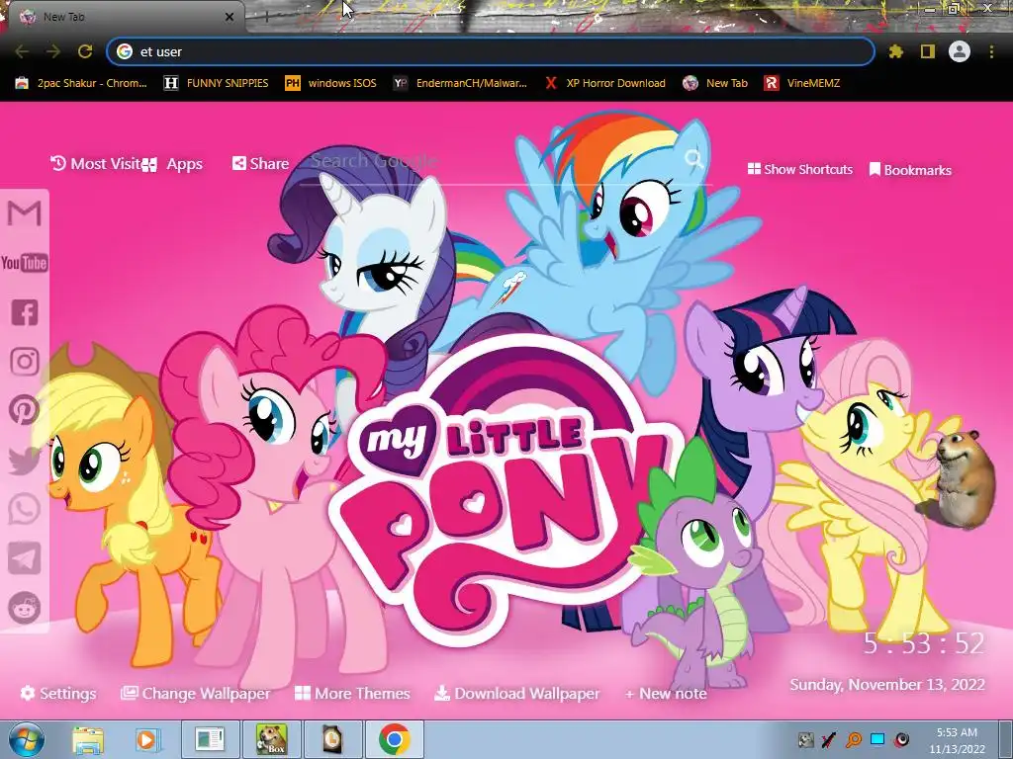This screenshot has height=759, width=1013.
Task: Open Instagram sidebar shortcut
Action: pyautogui.click(x=25, y=362)
